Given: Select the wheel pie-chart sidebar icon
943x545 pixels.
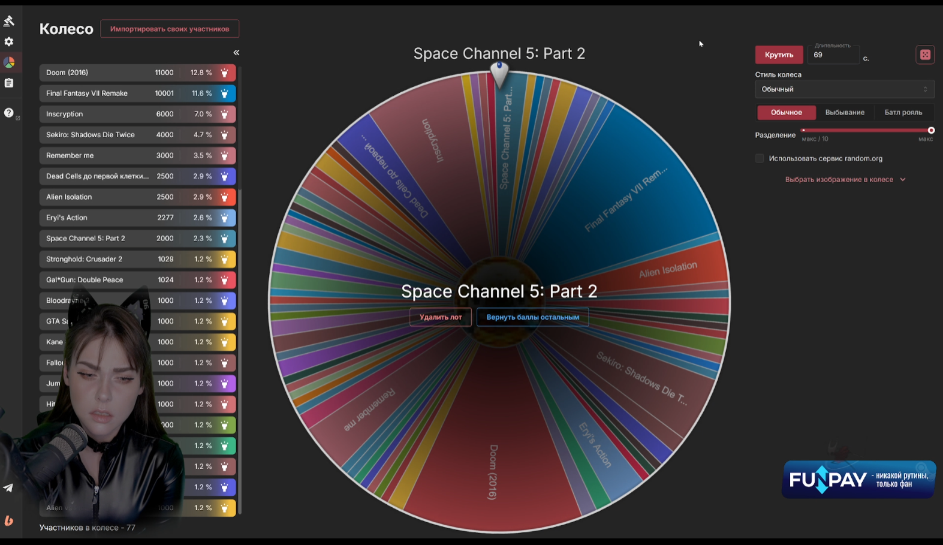Looking at the screenshot, I should [x=9, y=62].
